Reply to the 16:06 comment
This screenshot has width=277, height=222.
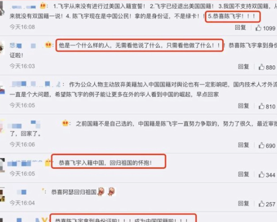(243, 145)
